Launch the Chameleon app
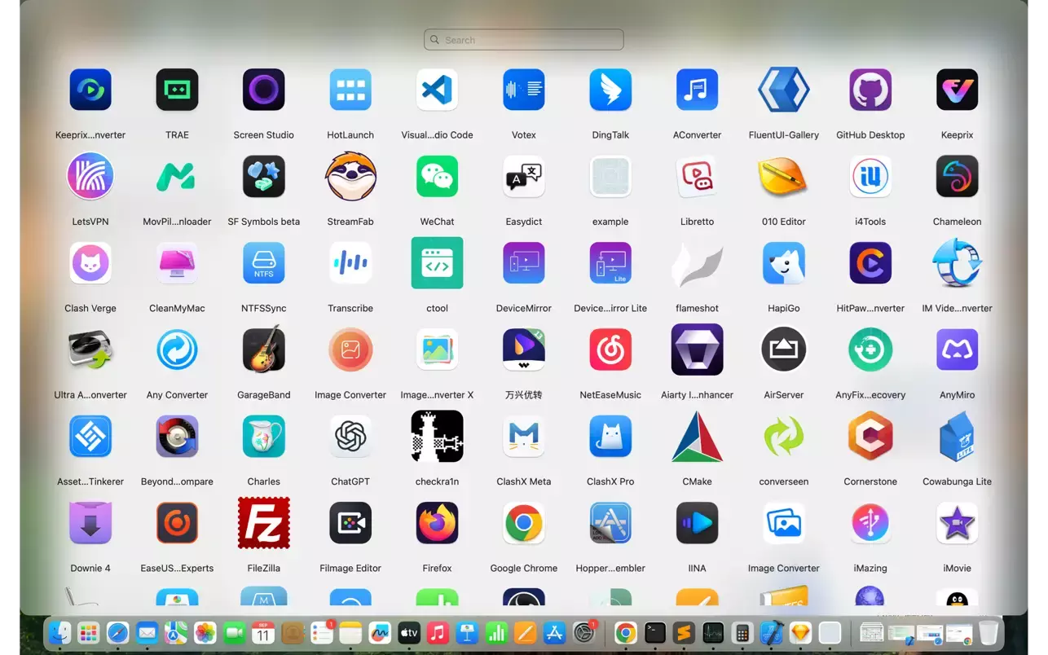The width and height of the screenshot is (1048, 655). 957,176
